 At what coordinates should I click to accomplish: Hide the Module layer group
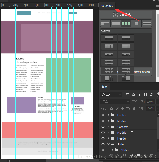[103, 121]
